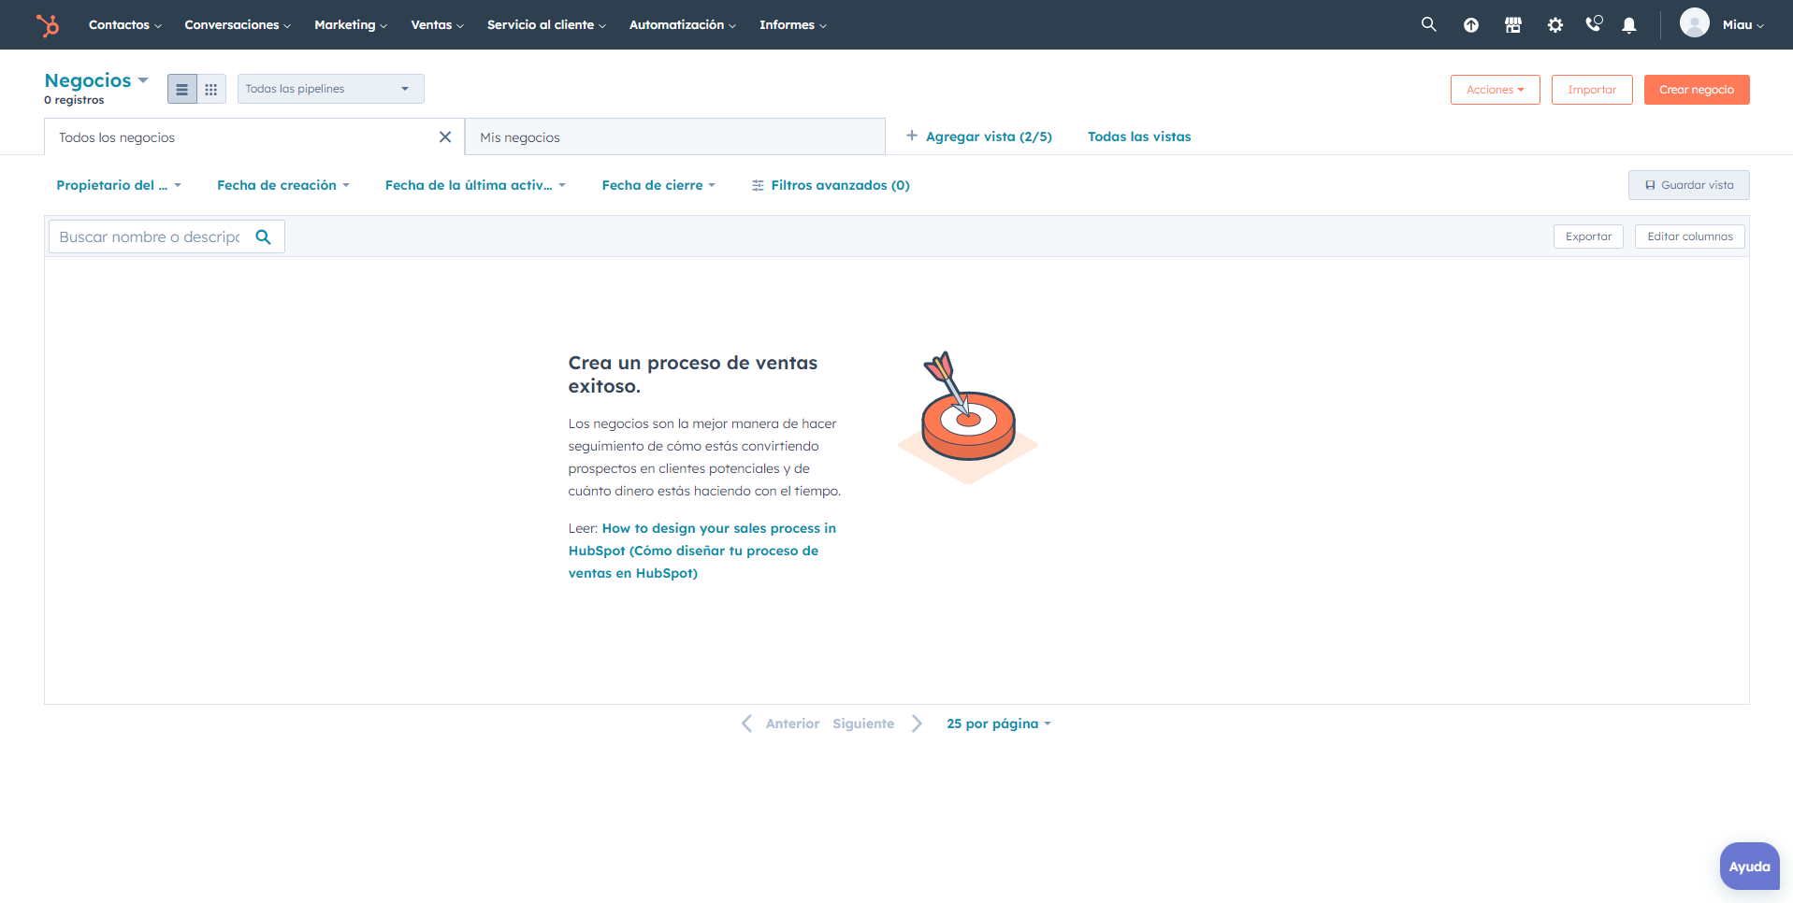The image size is (1793, 903).
Task: Expand the Negocios object dropdown
Action: [x=142, y=79]
